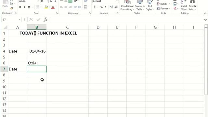The height and width of the screenshot is (117, 208).
Task: Open the Format cells menu
Action: (163, 8)
